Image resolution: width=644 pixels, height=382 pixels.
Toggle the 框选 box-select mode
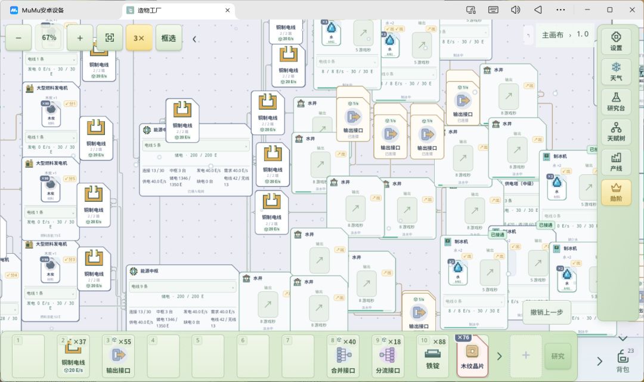point(168,38)
